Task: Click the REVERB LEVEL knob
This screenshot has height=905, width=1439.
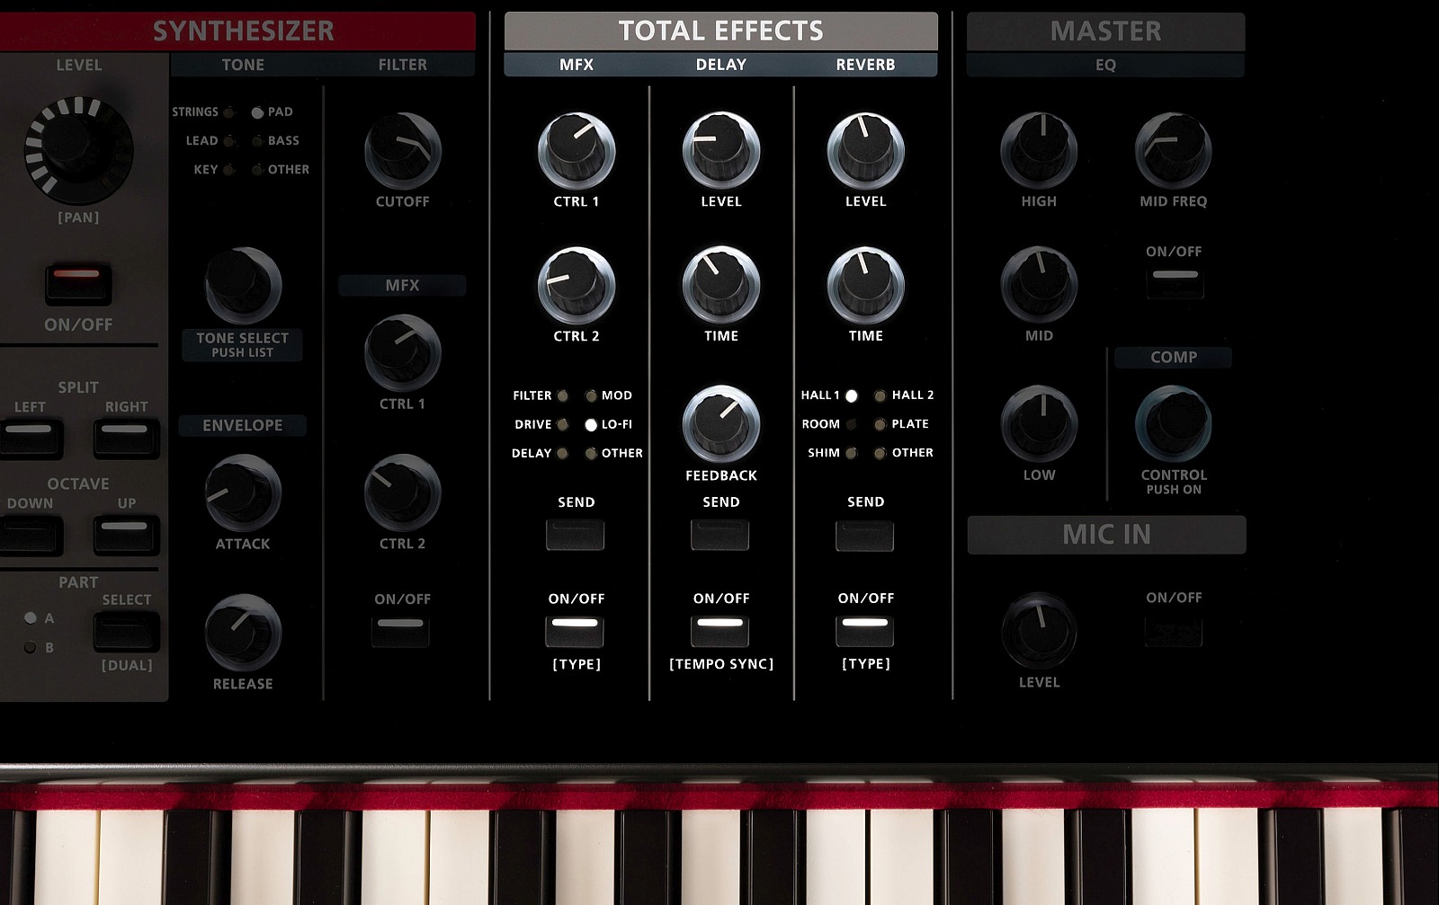Action: coord(865,150)
